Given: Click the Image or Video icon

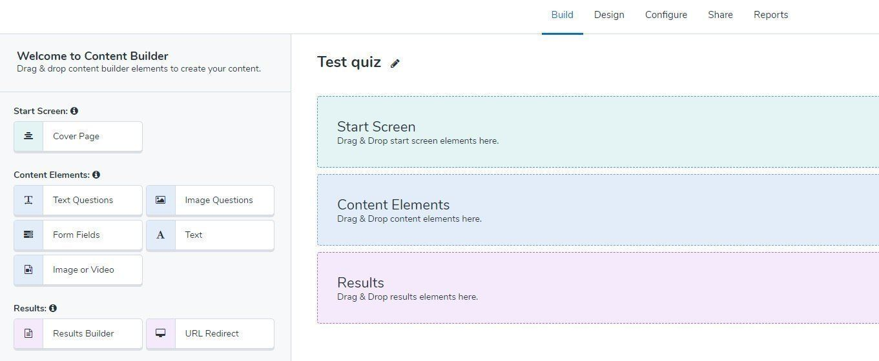Looking at the screenshot, I should (x=28, y=269).
